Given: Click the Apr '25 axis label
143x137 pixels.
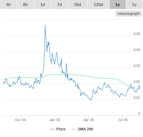Looking at the screenshot, I should [89, 120].
